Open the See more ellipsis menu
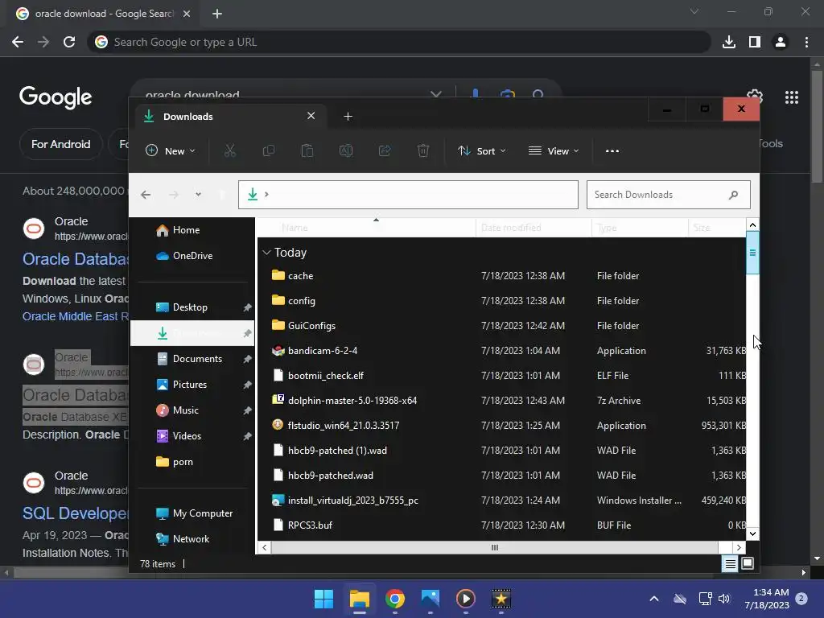Image resolution: width=824 pixels, height=618 pixels. pyautogui.click(x=612, y=150)
